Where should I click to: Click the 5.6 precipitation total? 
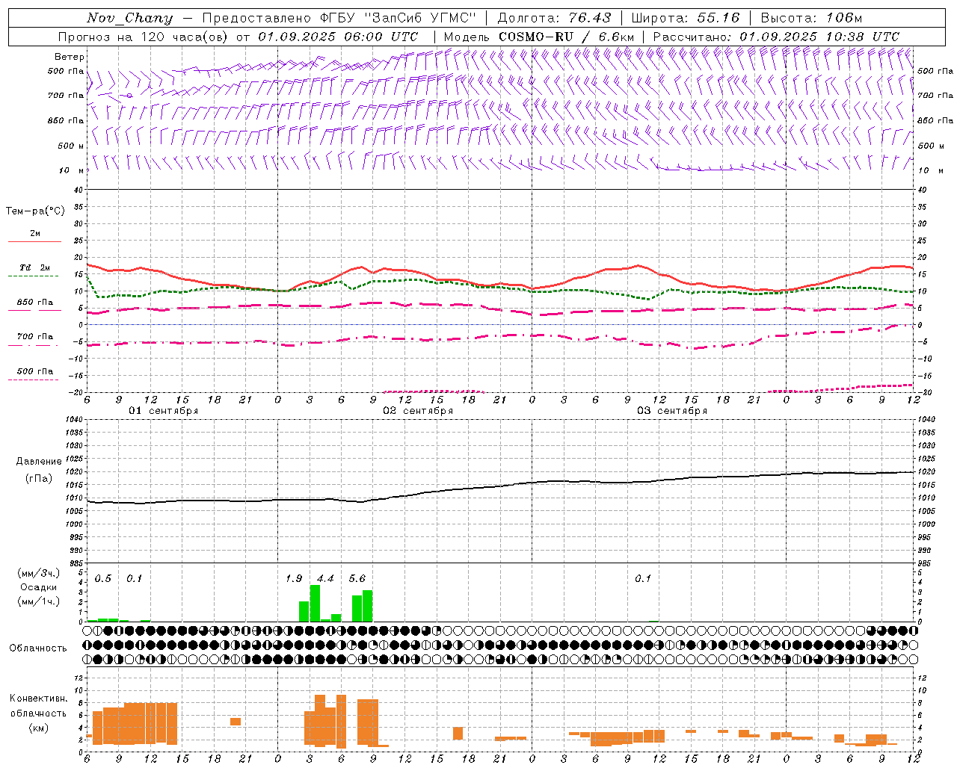pos(357,579)
